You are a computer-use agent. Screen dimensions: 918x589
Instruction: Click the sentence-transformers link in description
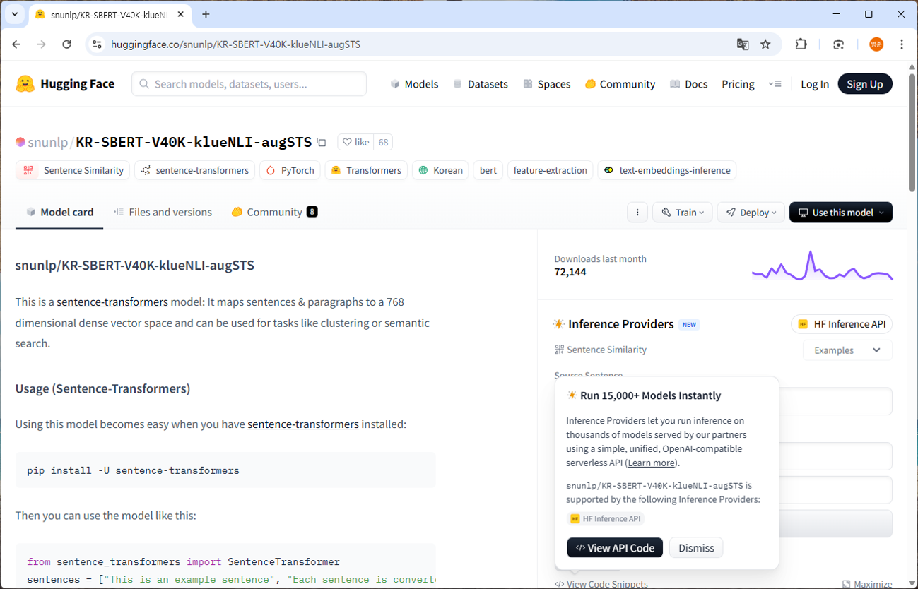tap(112, 302)
